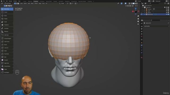Expand the Camera item in outliner
This screenshot has height=95, width=170.
pyautogui.click(x=144, y=9)
